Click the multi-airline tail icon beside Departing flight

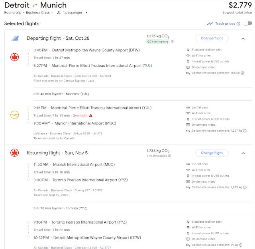[15, 38]
